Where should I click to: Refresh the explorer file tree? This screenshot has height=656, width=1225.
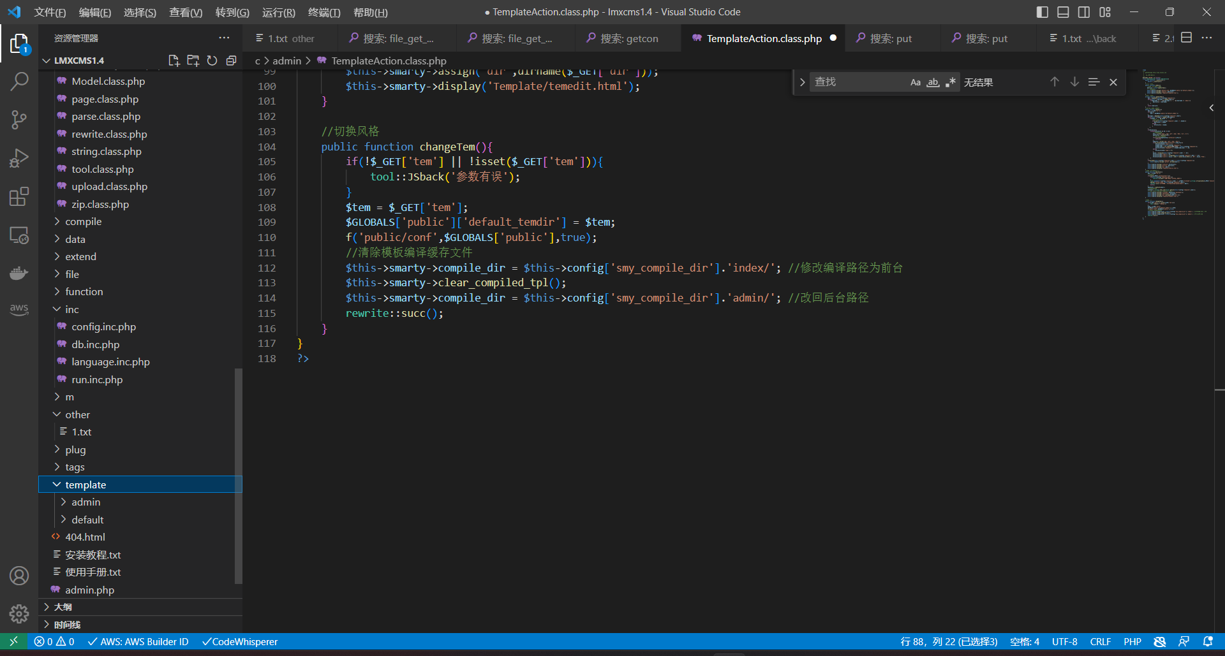[x=212, y=61]
